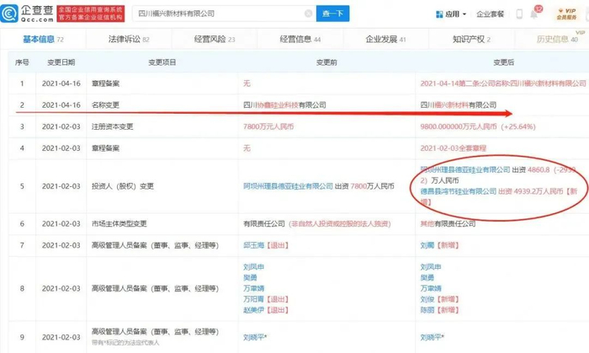Open 邱玉海 person link in row 7
The image size is (589, 353).
(x=254, y=245)
